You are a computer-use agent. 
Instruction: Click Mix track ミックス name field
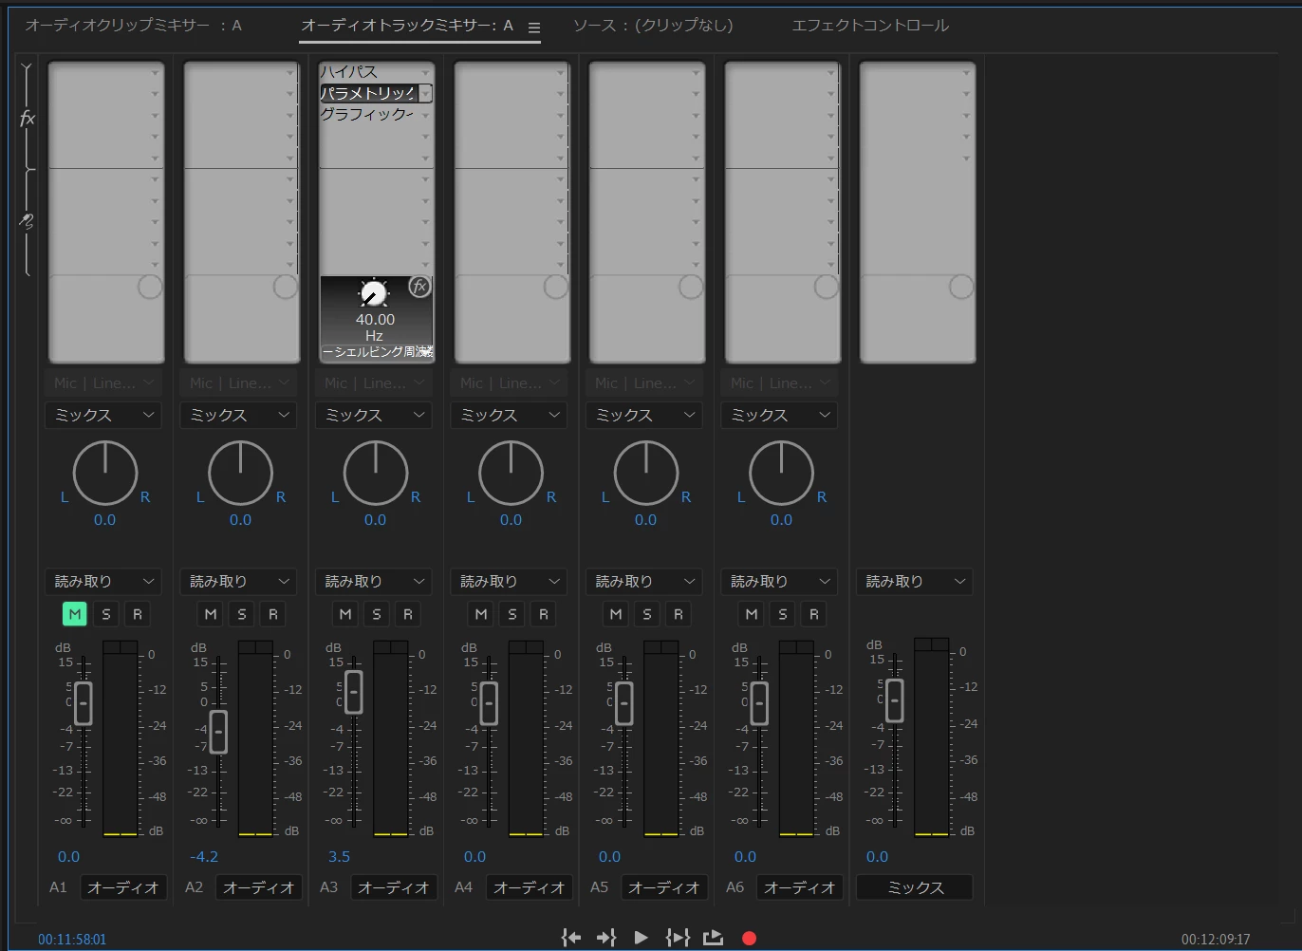coord(915,887)
